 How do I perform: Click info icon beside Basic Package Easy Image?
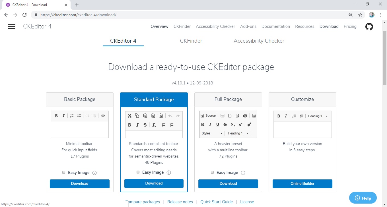click(x=94, y=173)
